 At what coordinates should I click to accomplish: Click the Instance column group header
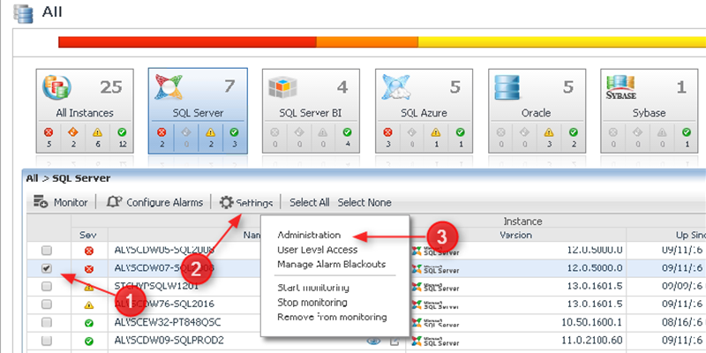[x=522, y=222]
